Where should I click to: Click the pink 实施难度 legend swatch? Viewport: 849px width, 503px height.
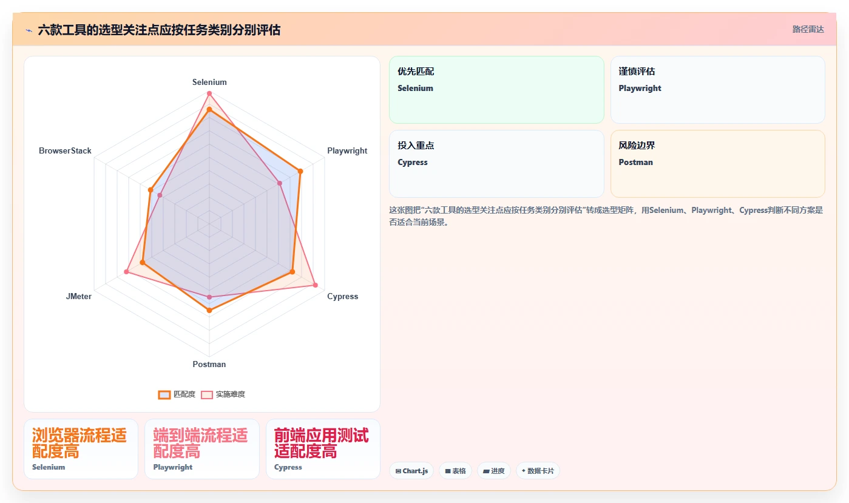click(207, 394)
